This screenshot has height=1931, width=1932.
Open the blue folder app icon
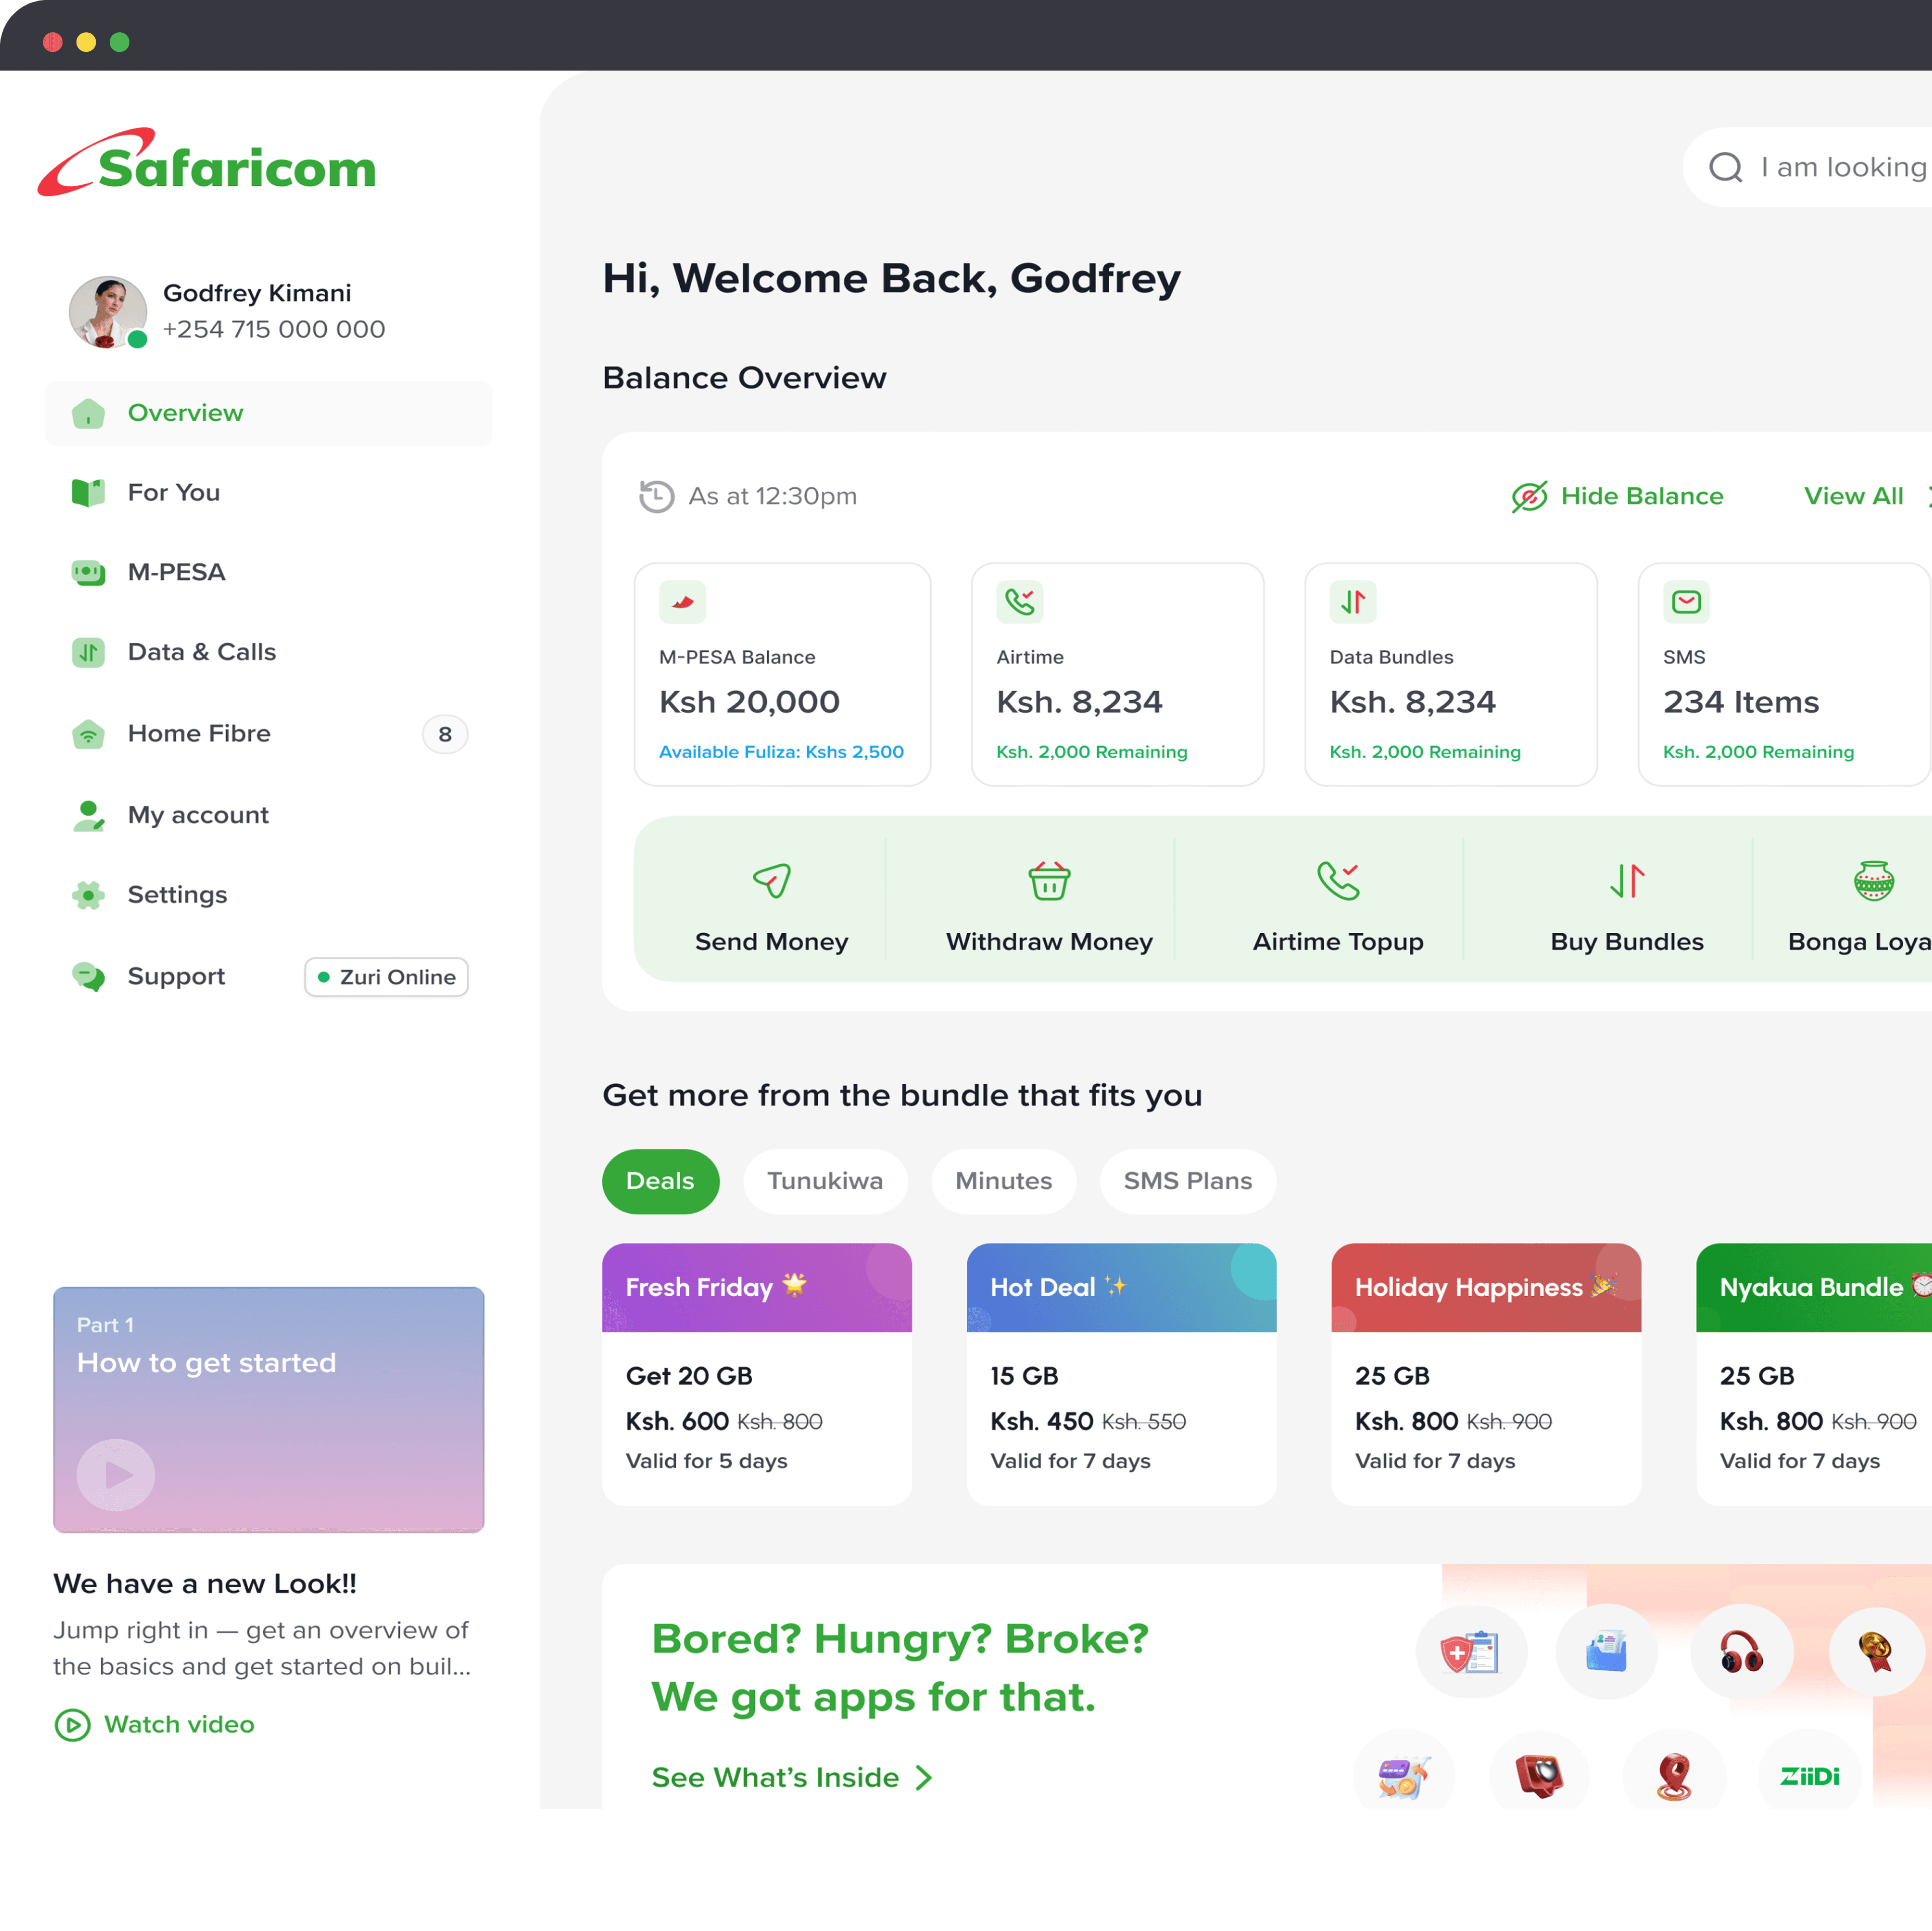pyautogui.click(x=1606, y=1652)
